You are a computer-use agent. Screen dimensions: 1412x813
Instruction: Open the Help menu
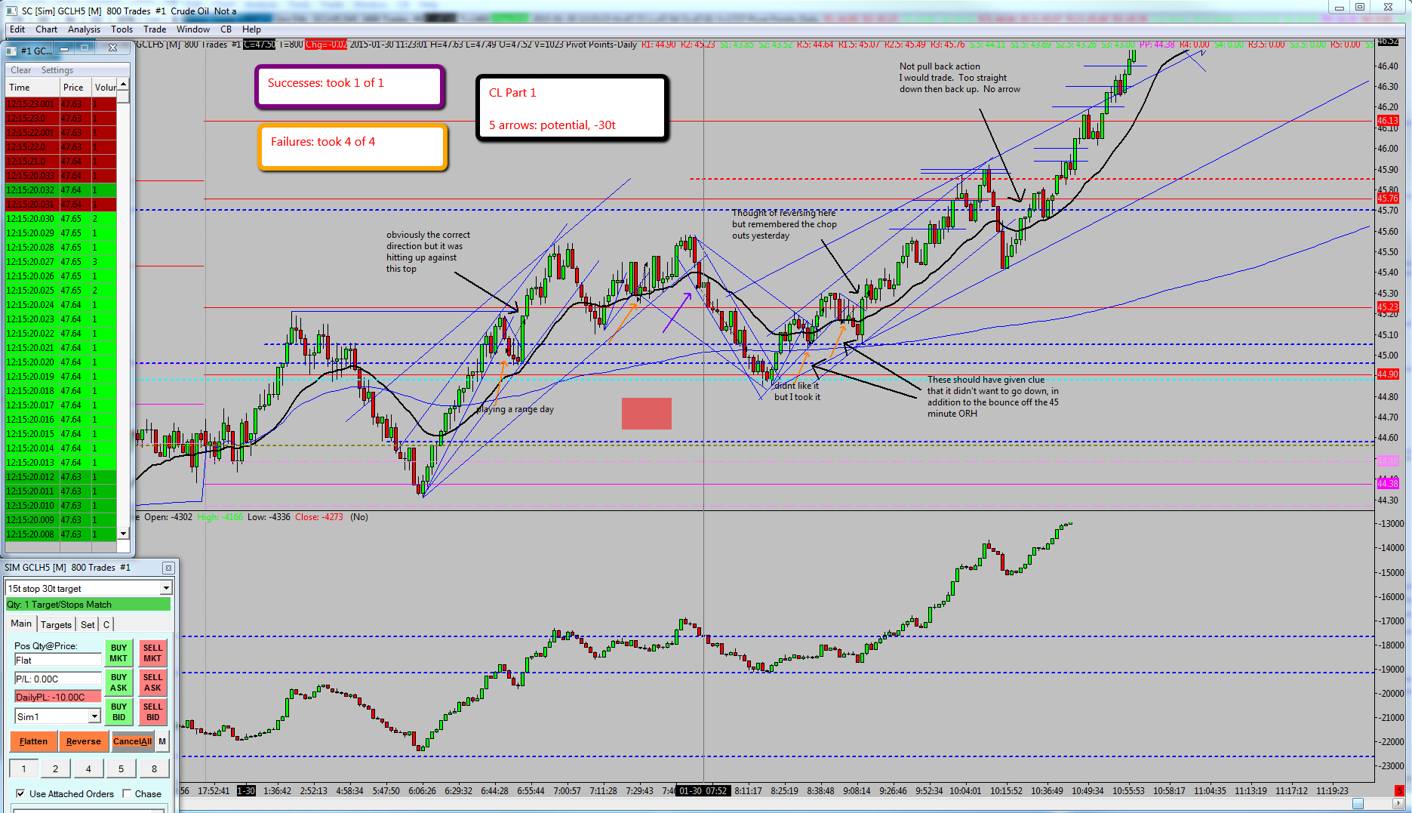[x=251, y=29]
